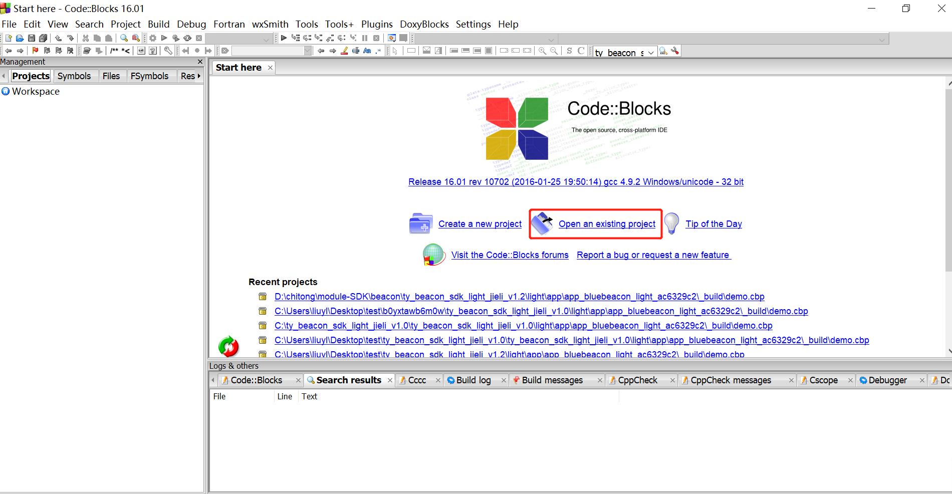Image resolution: width=952 pixels, height=494 pixels.
Task: Click the Build gear icon
Action: pyautogui.click(x=153, y=38)
